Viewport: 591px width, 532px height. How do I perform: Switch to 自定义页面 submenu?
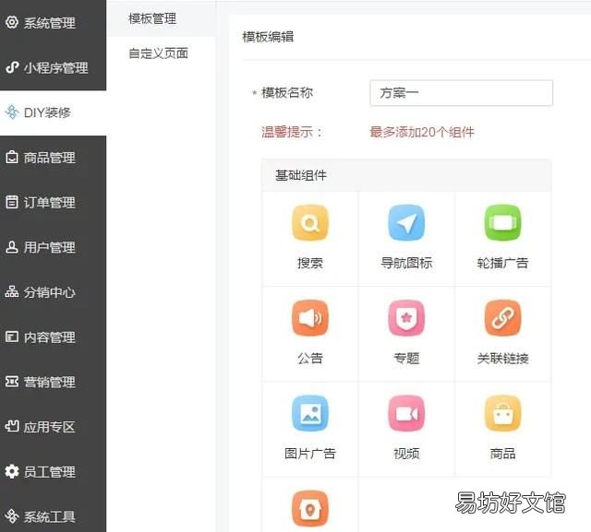[162, 53]
